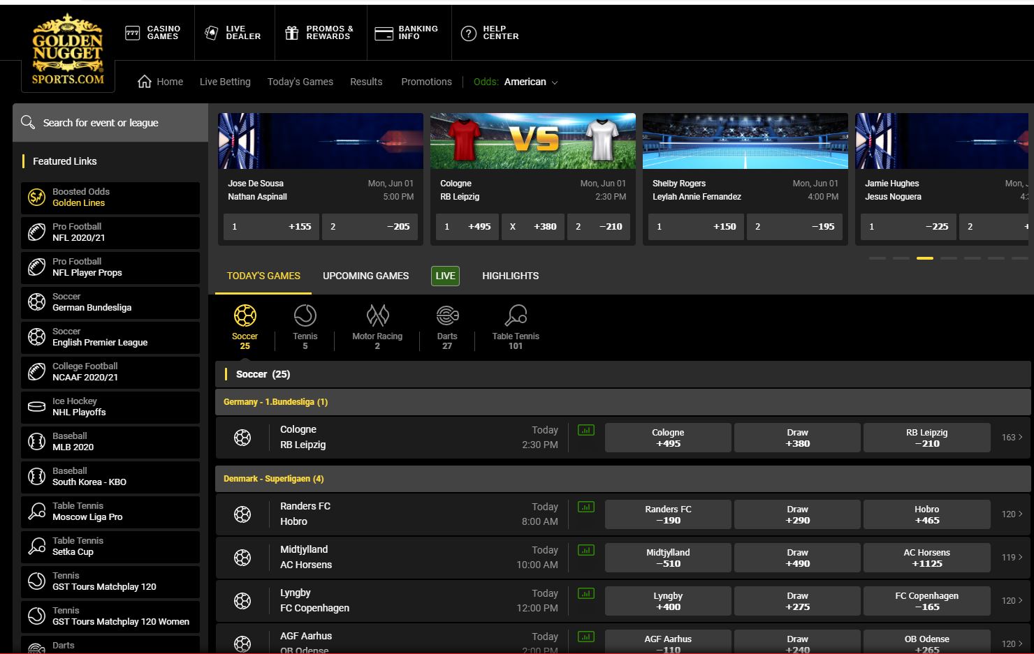The height and width of the screenshot is (654, 1034).
Task: Open stats icon for Cologne match
Action: 586,431
